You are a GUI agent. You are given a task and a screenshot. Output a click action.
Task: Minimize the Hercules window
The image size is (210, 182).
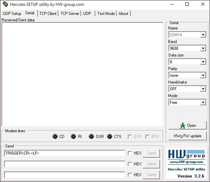point(172,4)
